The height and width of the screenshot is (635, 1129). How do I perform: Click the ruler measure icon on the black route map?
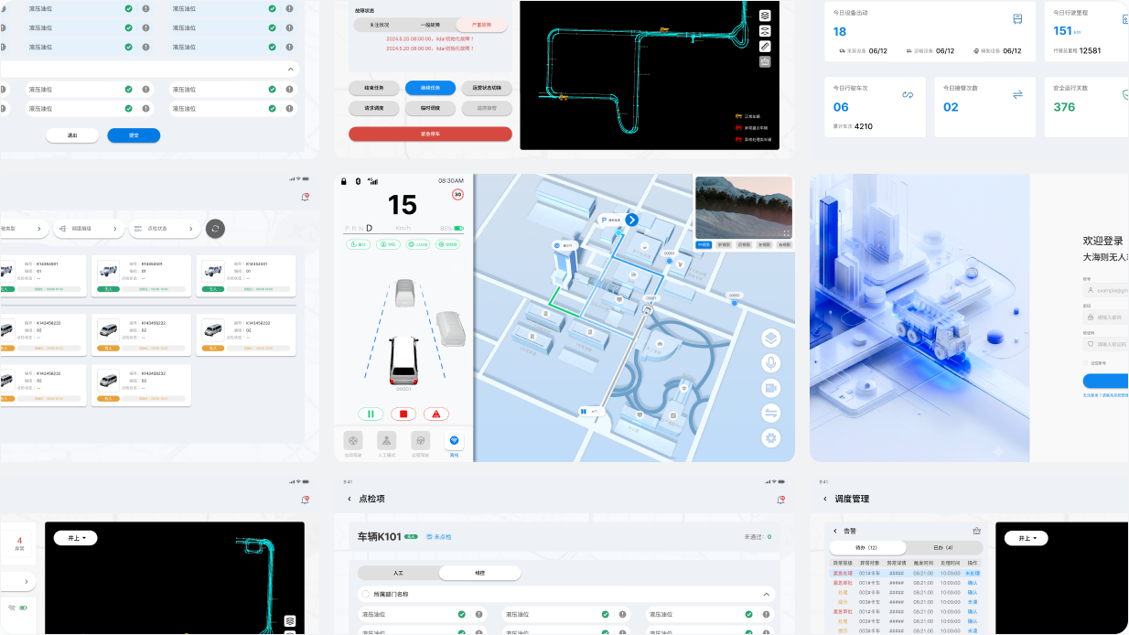tap(765, 46)
